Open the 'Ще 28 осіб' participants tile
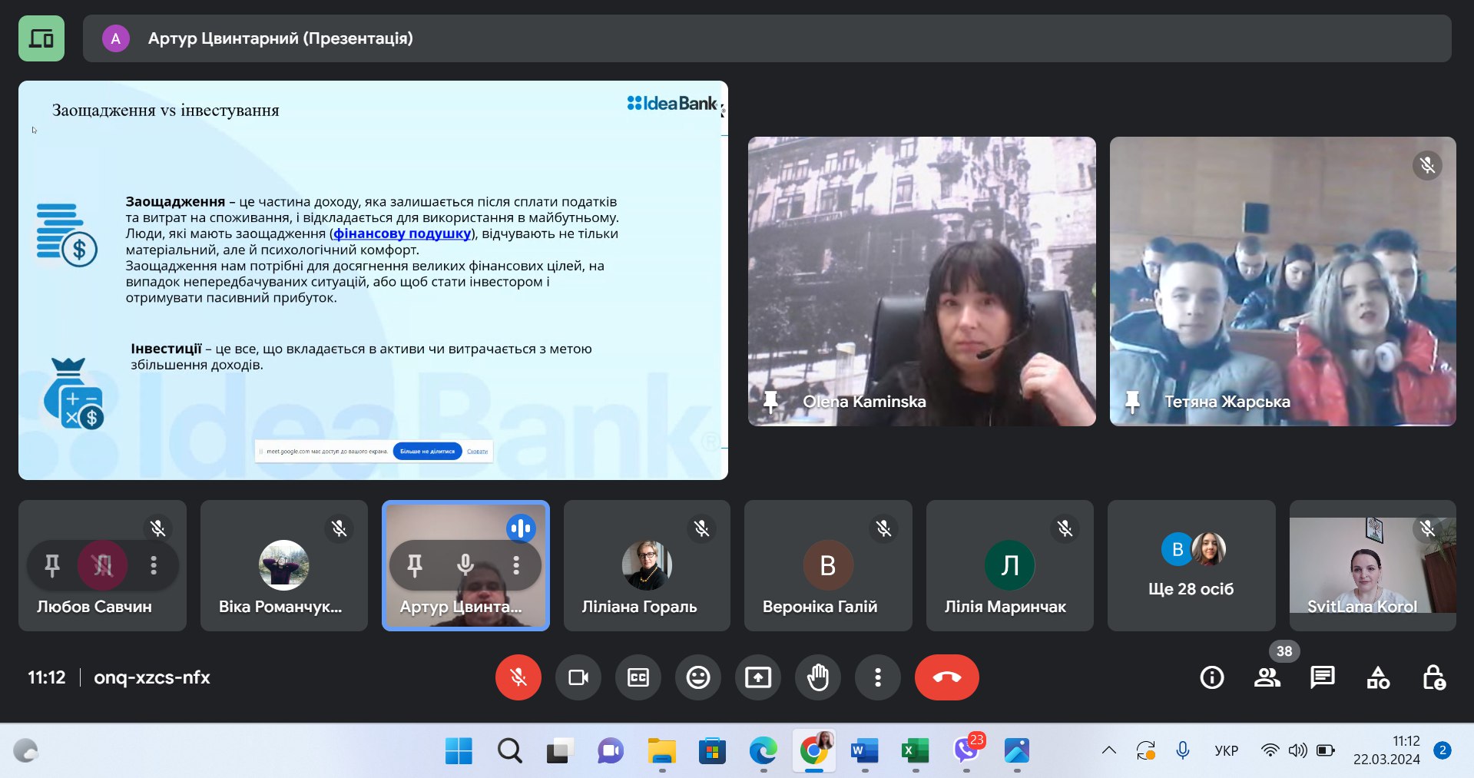The height and width of the screenshot is (778, 1474). tap(1191, 566)
